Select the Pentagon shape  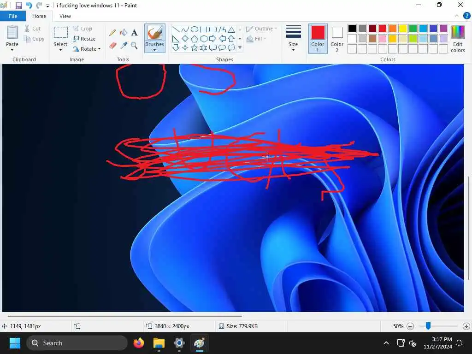click(x=195, y=39)
